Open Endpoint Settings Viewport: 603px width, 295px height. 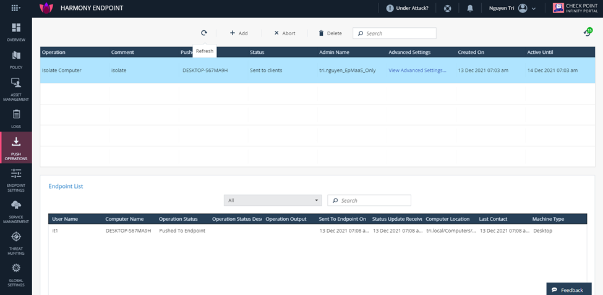(15, 180)
